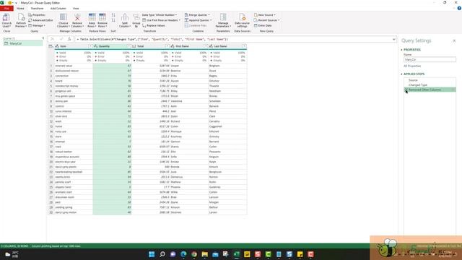Open the Merge Queries dropdown

point(197,14)
